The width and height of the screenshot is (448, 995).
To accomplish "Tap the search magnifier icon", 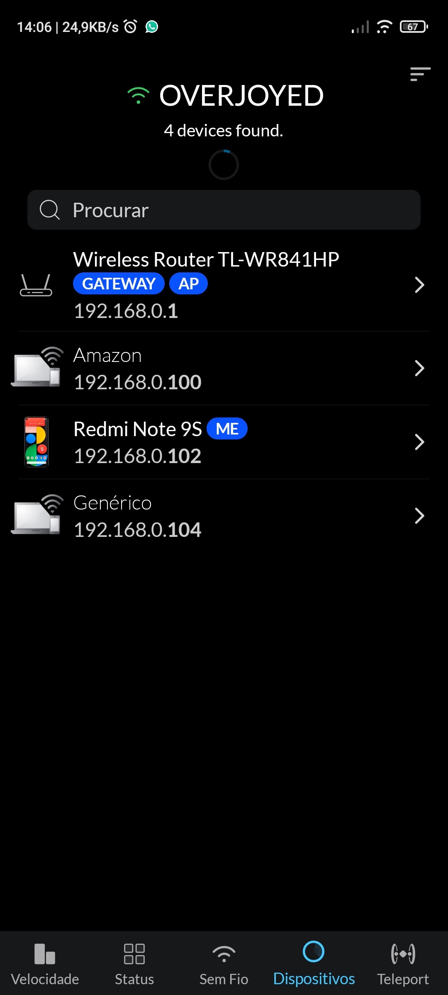I will (x=50, y=210).
